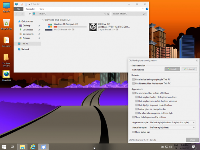The width and height of the screenshot is (200, 150).
Task: Click the Properties quick access toolbar icon
Action: coord(22,4)
